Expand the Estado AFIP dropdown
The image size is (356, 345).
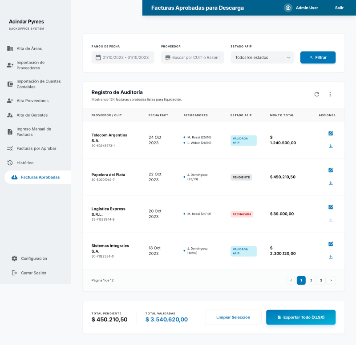[262, 57]
